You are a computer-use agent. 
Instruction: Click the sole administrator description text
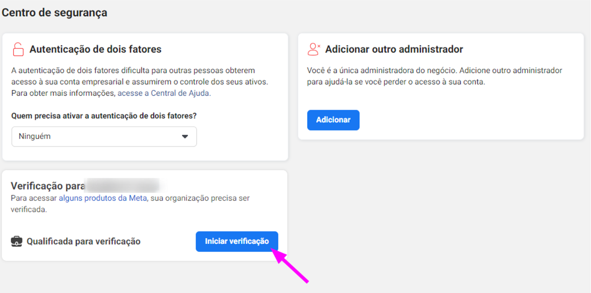coord(434,76)
